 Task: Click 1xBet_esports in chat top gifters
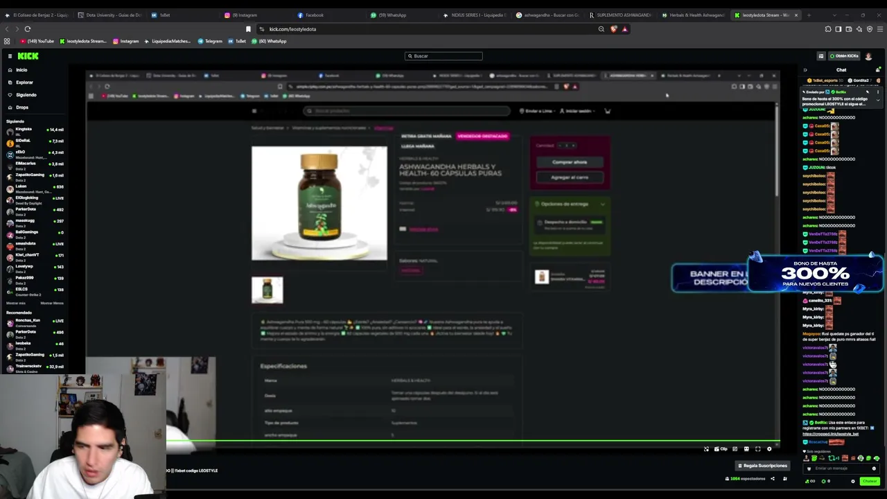826,80
